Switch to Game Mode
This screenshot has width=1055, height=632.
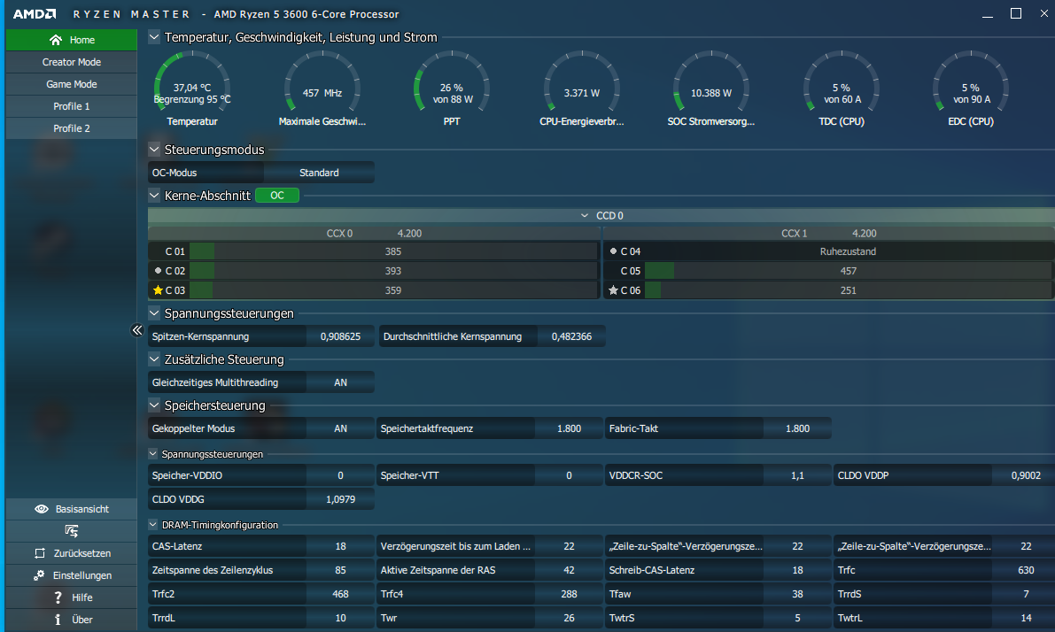pyautogui.click(x=72, y=84)
